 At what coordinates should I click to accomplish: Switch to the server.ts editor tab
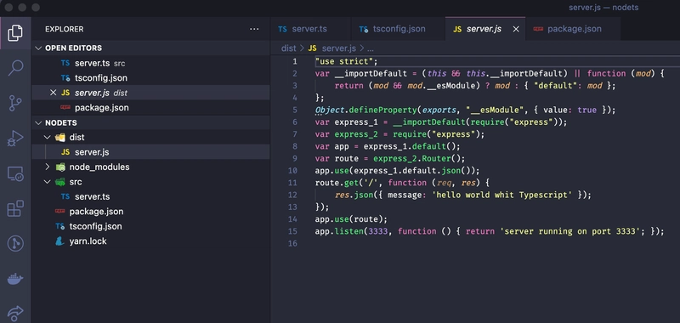[x=310, y=29]
